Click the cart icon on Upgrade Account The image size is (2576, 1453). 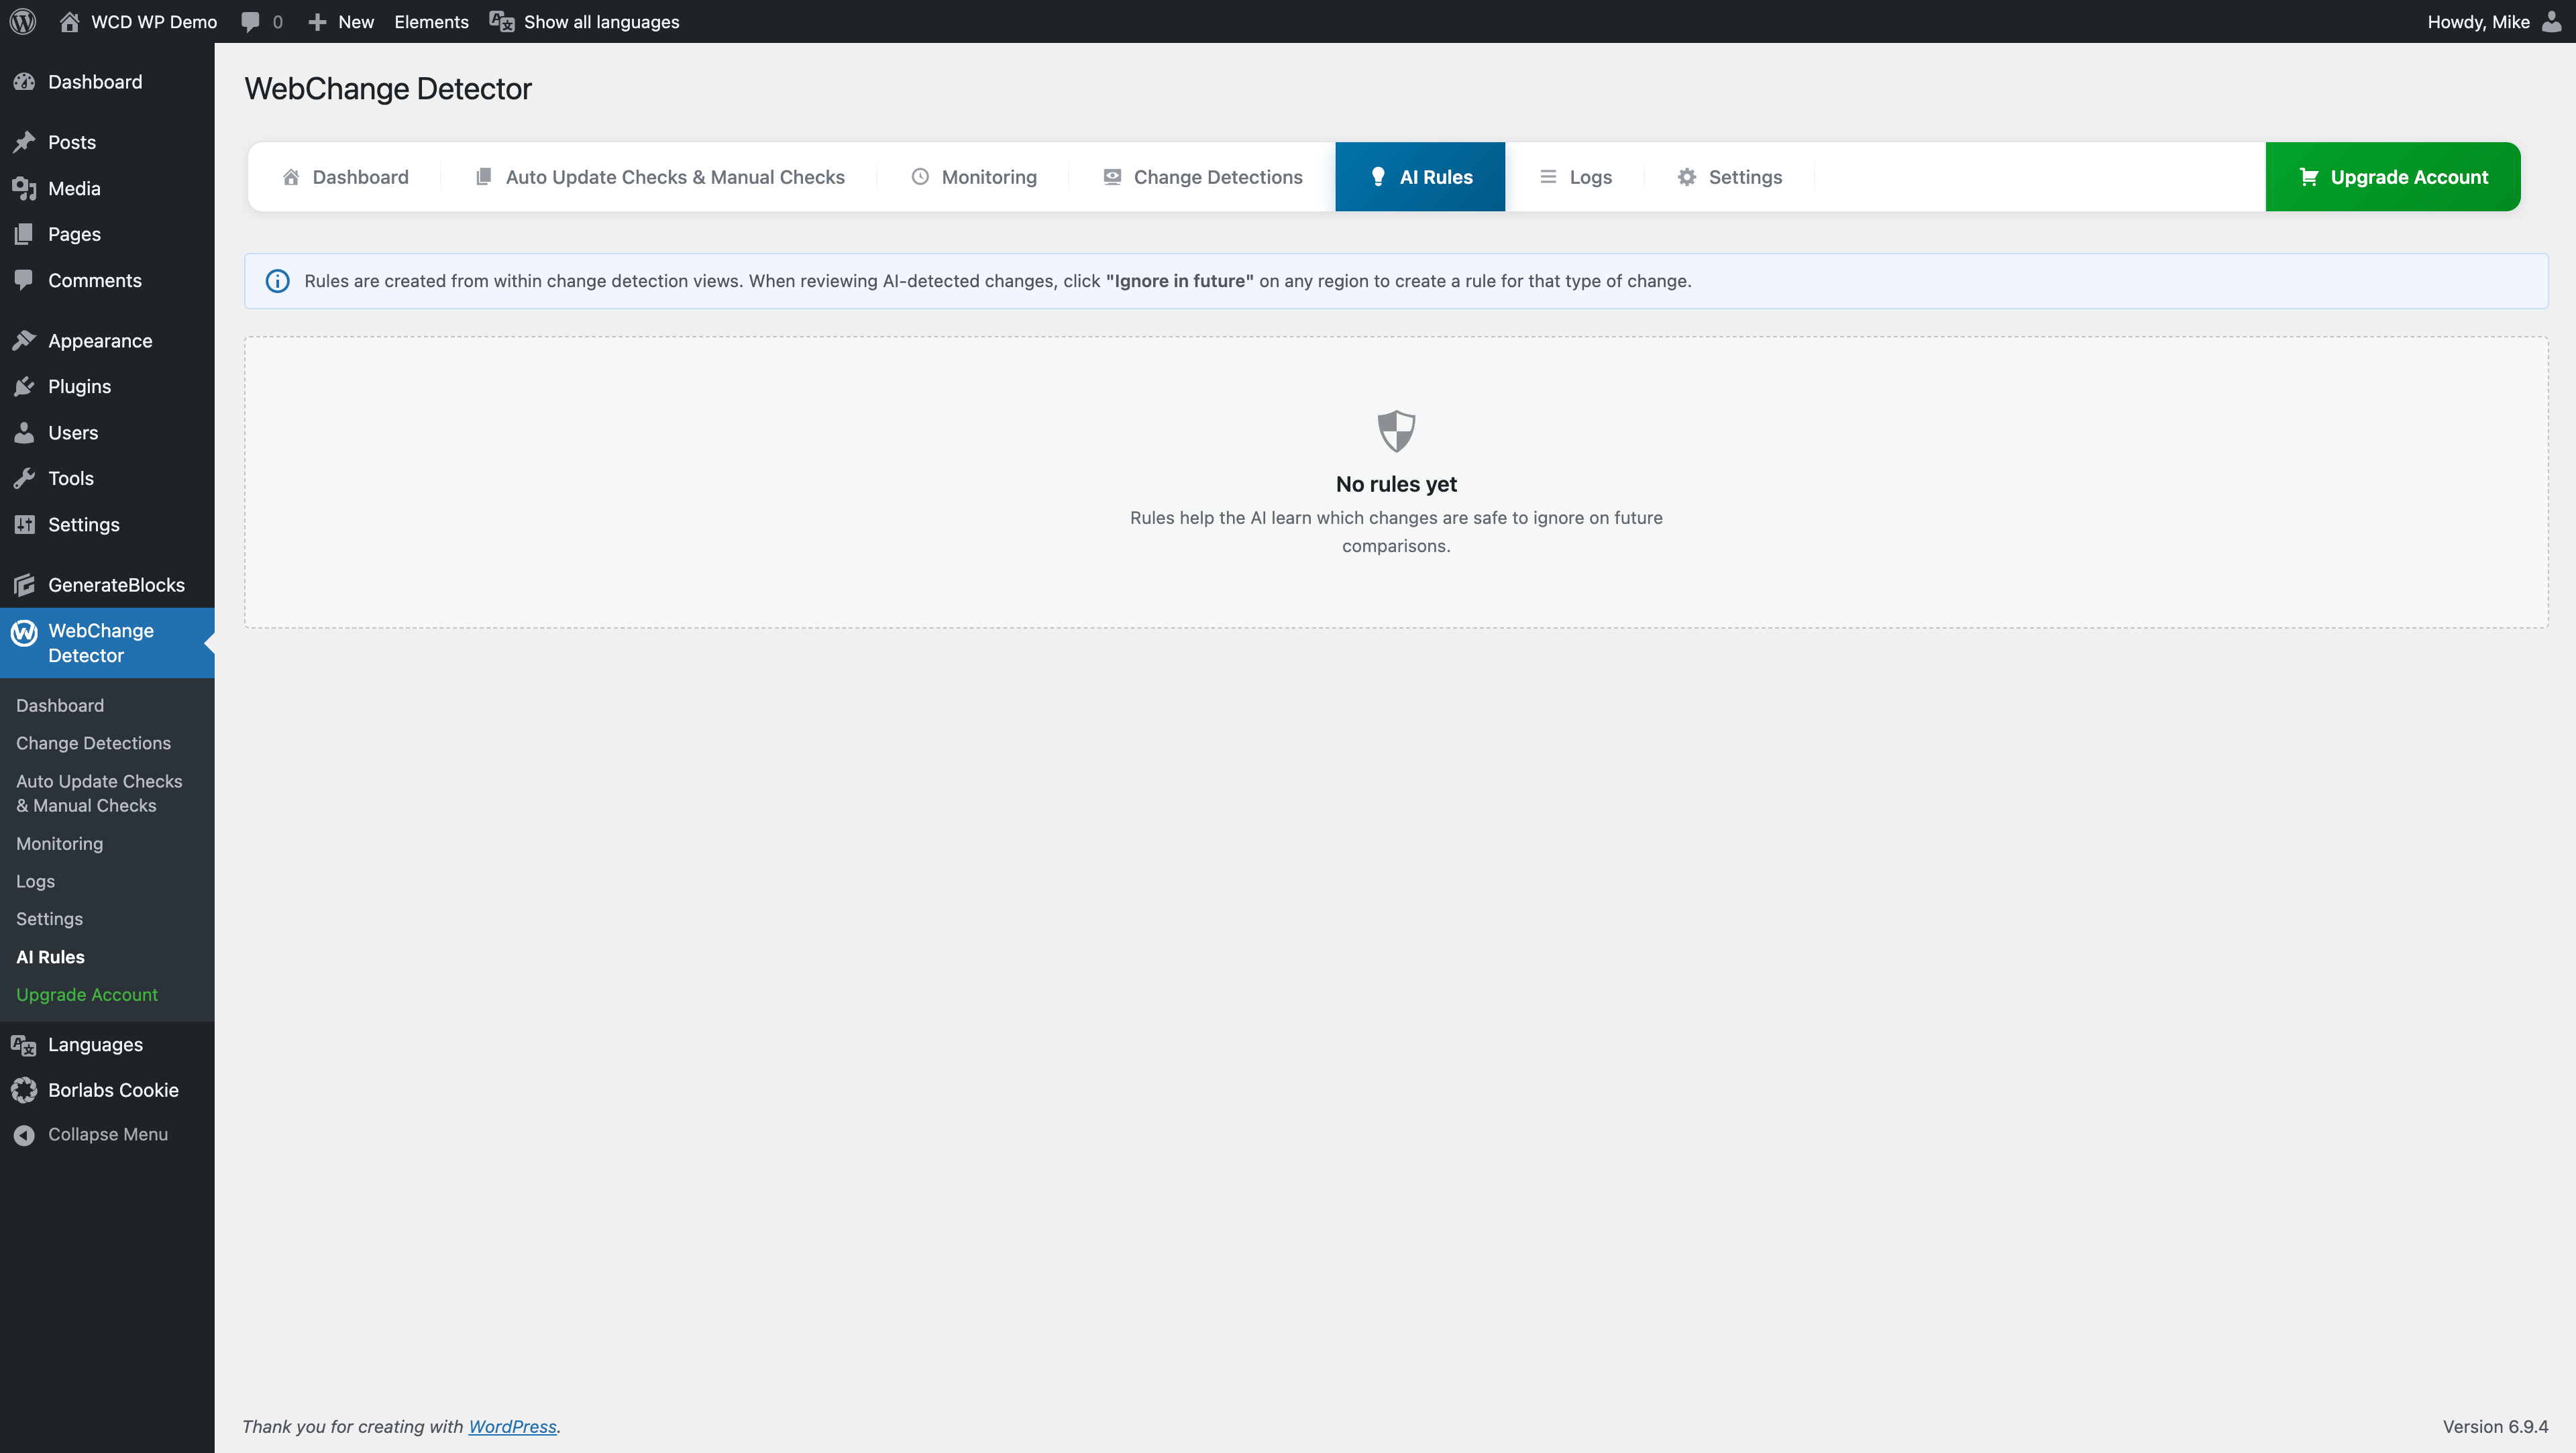pyautogui.click(x=2309, y=177)
